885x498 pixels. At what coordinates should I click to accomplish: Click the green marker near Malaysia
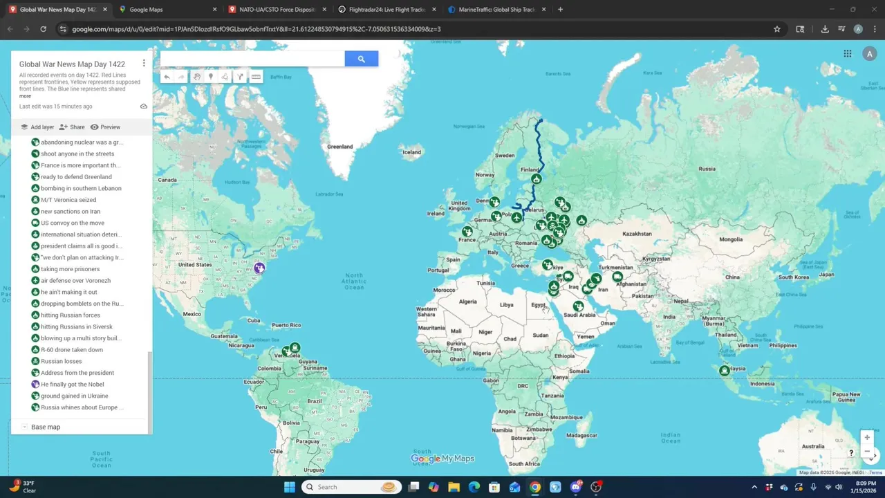pos(725,371)
